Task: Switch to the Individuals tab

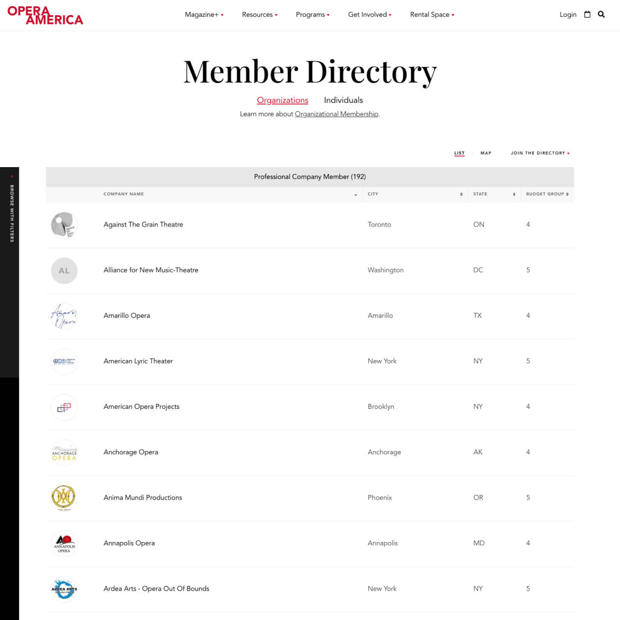Action: [343, 100]
